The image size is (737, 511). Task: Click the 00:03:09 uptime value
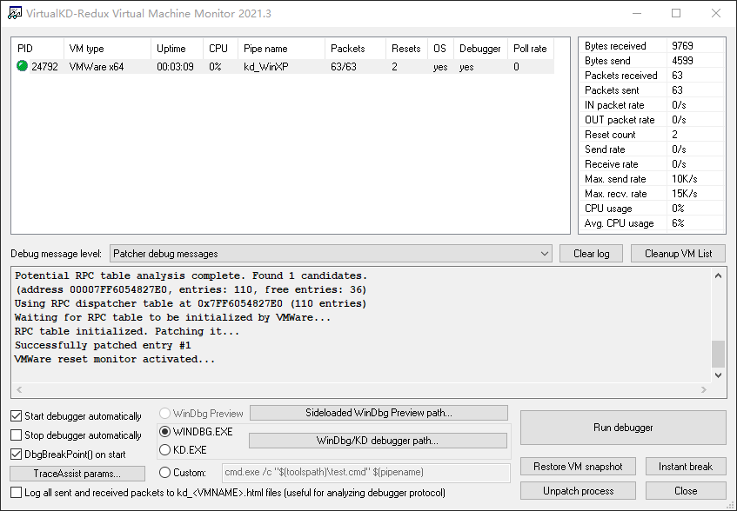[175, 67]
